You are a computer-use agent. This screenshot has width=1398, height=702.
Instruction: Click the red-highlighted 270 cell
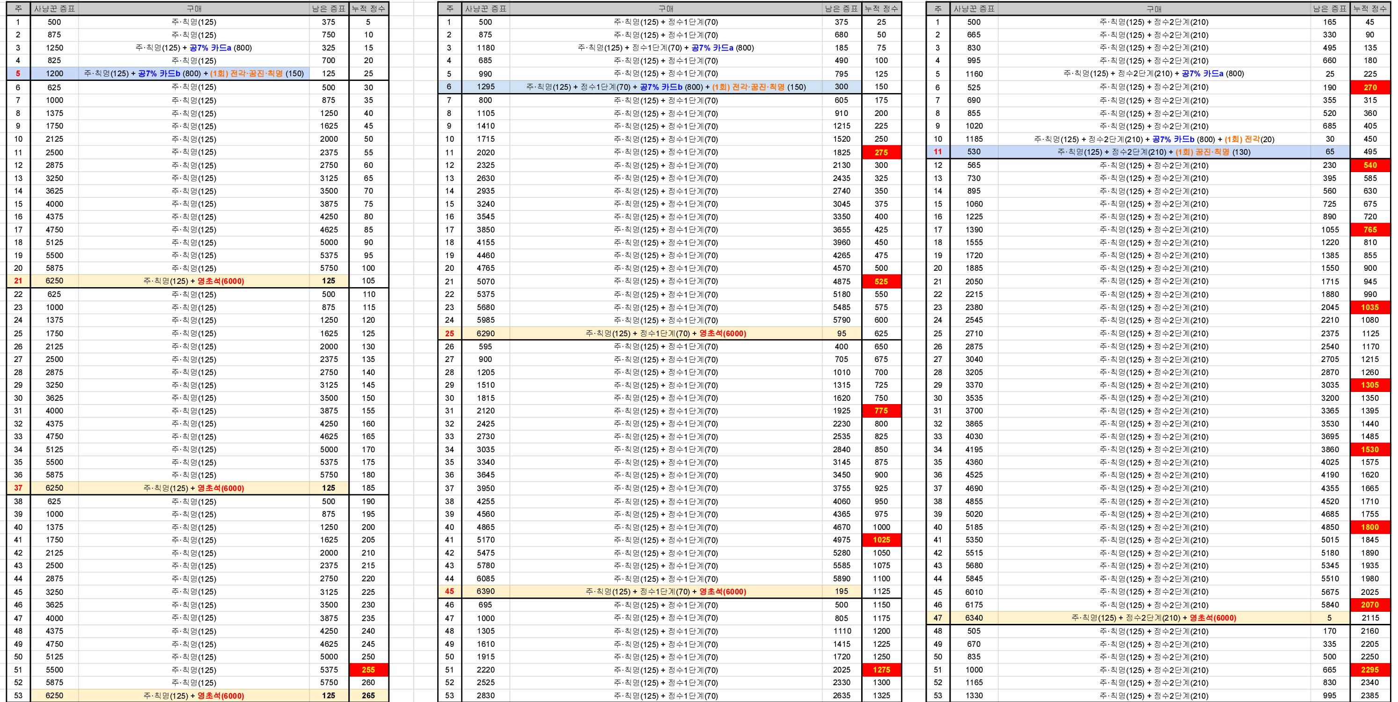(1369, 87)
